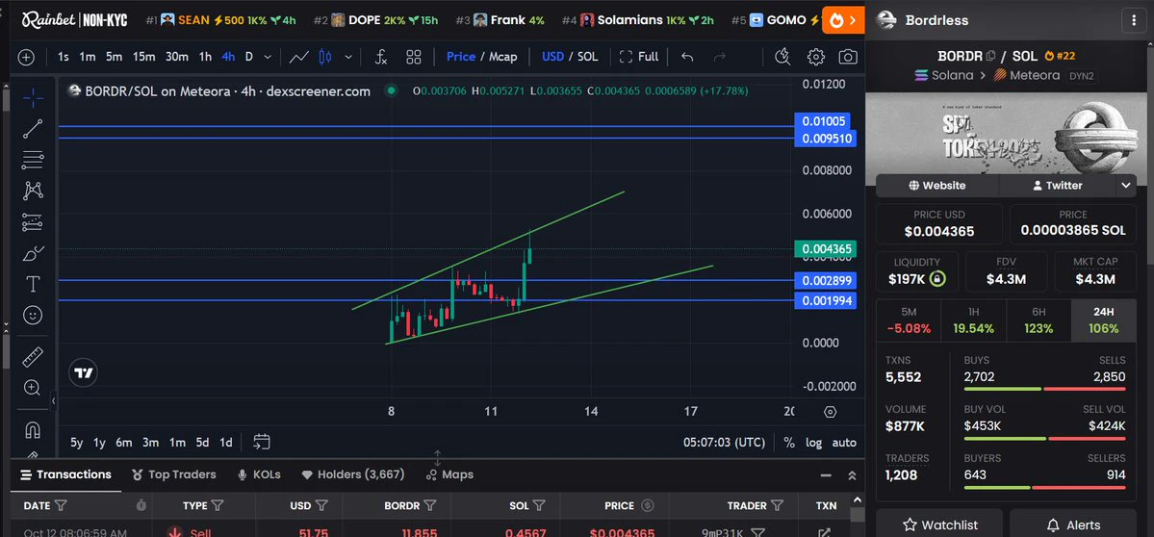Click the line chart style icon
Viewport: 1154px width, 537px height.
[x=298, y=57]
